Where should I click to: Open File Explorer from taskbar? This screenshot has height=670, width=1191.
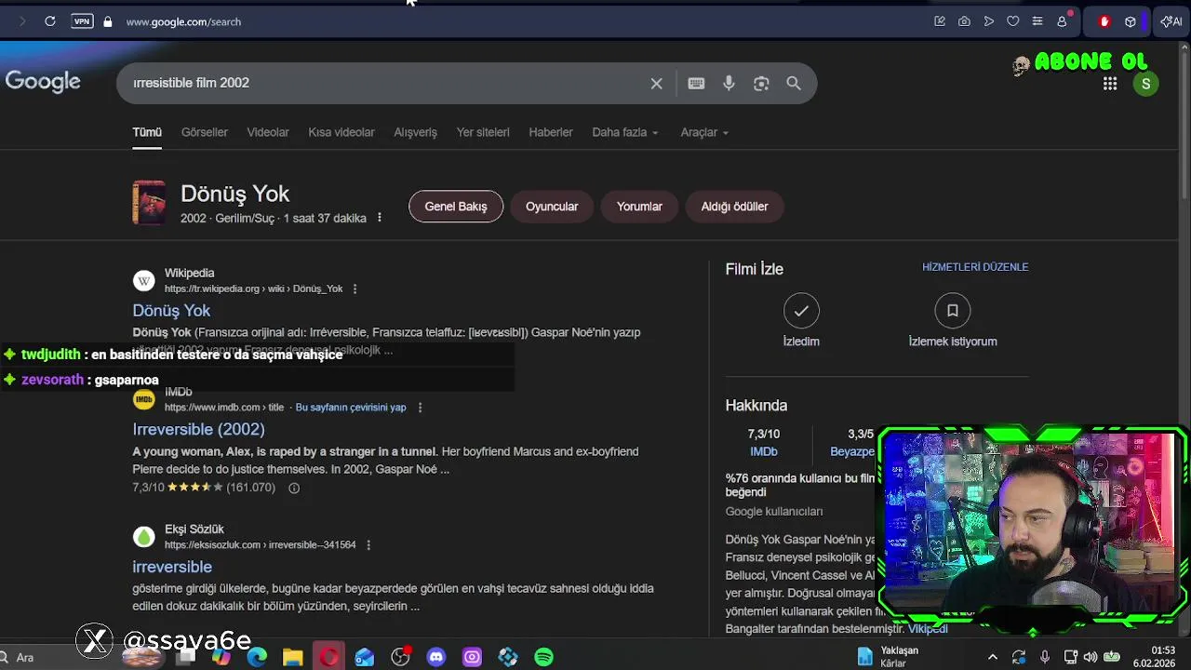pyautogui.click(x=292, y=657)
